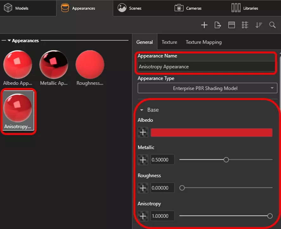This screenshot has height=229, width=281.
Task: Open the sort order icon
Action: pos(259,25)
